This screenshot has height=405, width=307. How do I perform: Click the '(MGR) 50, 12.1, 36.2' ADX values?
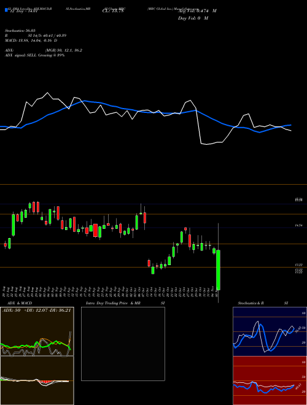click(x=64, y=50)
